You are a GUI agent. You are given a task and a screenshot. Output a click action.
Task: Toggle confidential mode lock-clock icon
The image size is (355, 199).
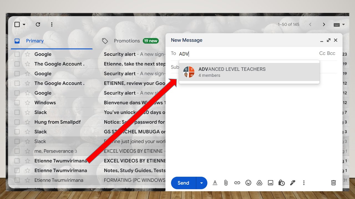282,183
